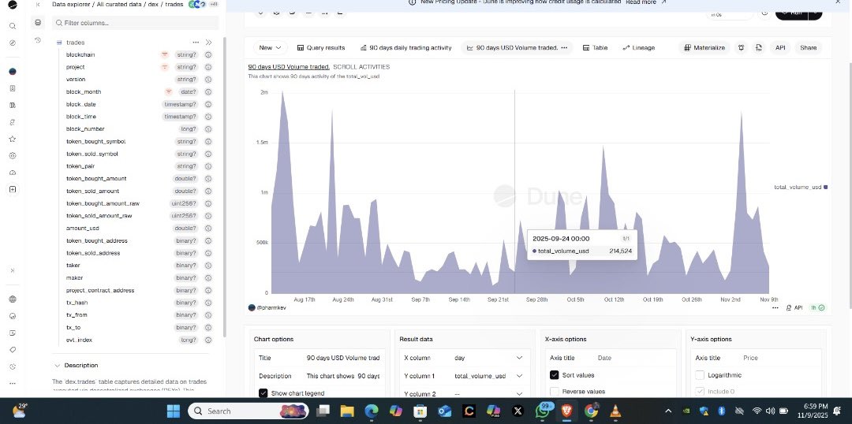This screenshot has width=852, height=424.
Task: Open the globe icon in lower sidebar
Action: [x=13, y=299]
